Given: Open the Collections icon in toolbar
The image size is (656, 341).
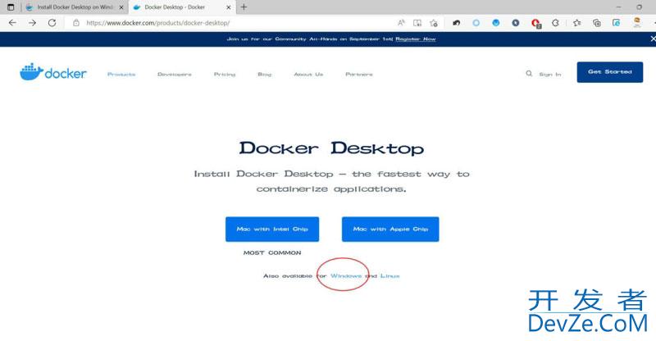Looking at the screenshot, I should (x=597, y=23).
